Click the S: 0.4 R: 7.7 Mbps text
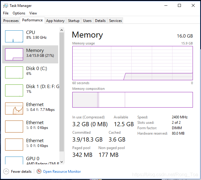201x180 pixels. tap(40, 110)
